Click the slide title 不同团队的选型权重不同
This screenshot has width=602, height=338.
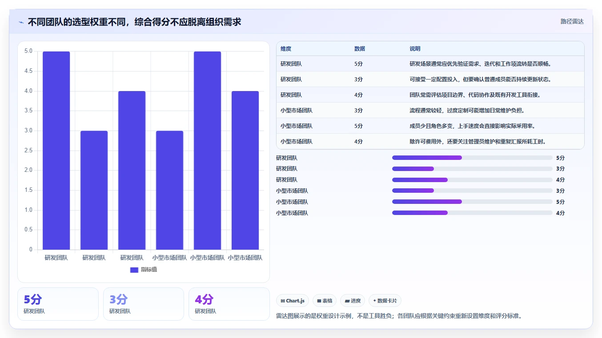point(134,22)
